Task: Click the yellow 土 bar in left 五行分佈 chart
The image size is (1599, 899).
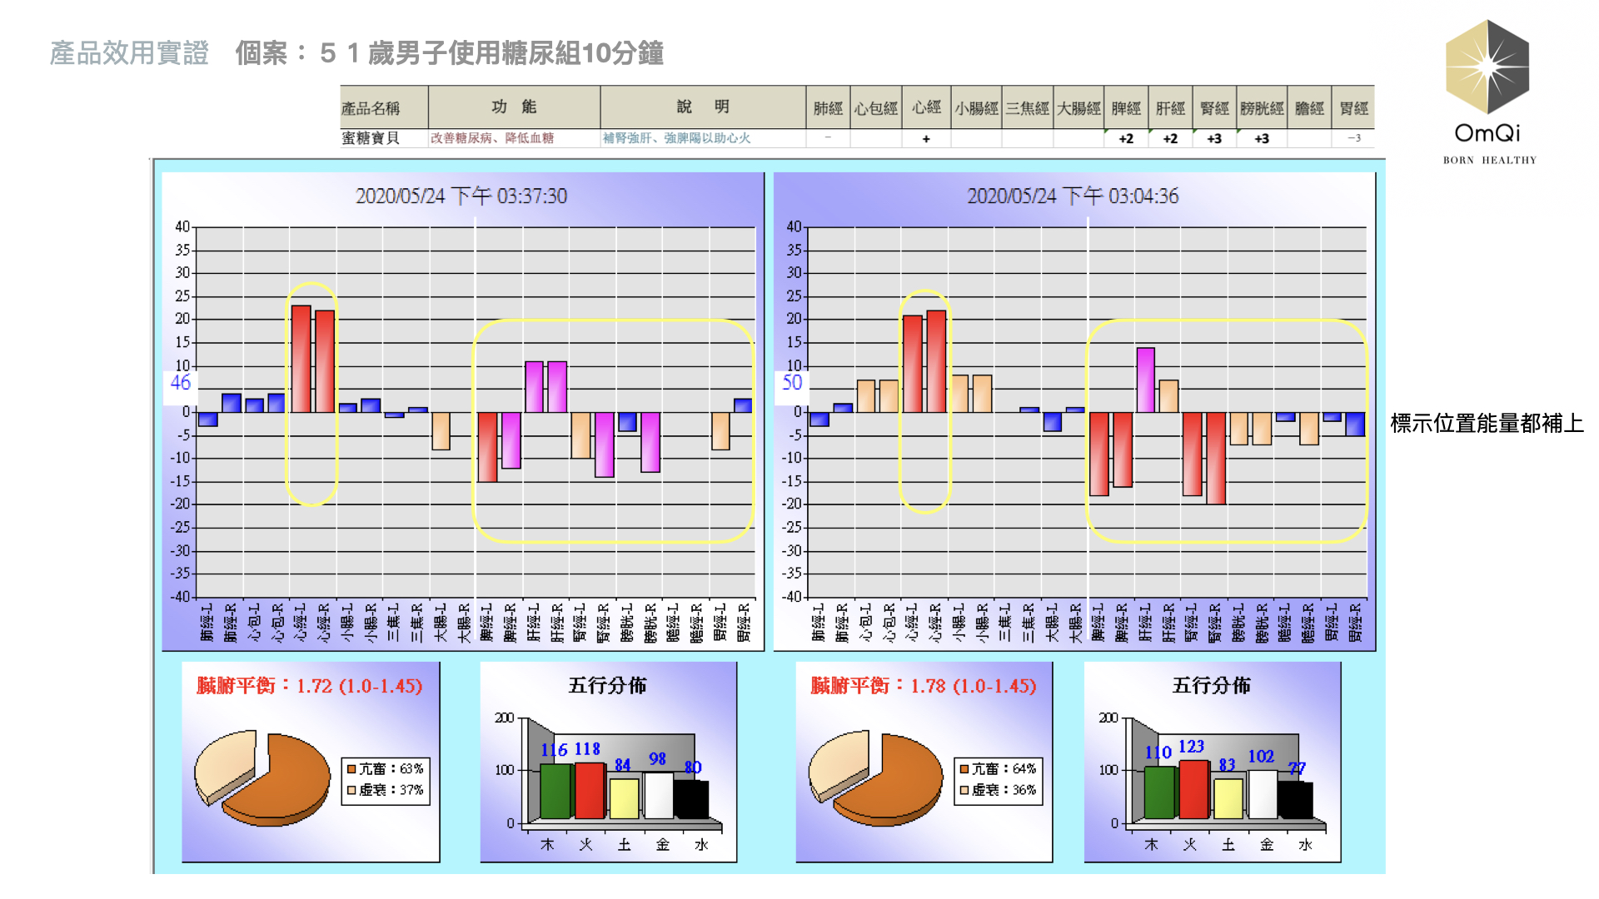Action: pos(624,798)
